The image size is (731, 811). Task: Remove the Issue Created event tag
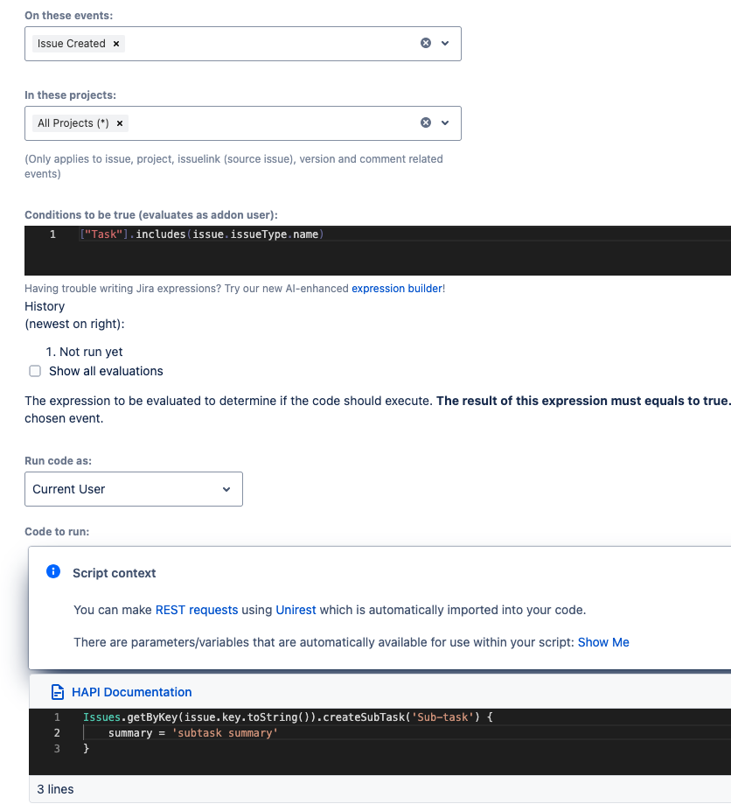(x=115, y=42)
